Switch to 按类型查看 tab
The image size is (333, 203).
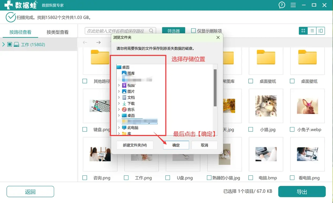coord(58,31)
